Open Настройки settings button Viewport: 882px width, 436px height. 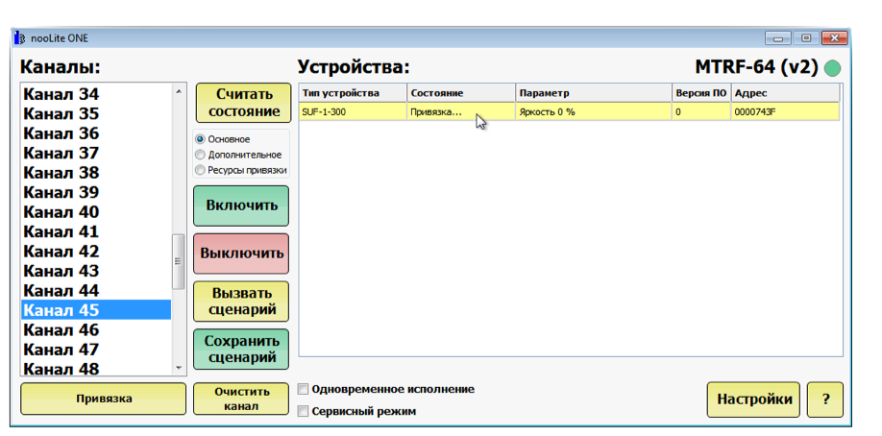click(754, 400)
